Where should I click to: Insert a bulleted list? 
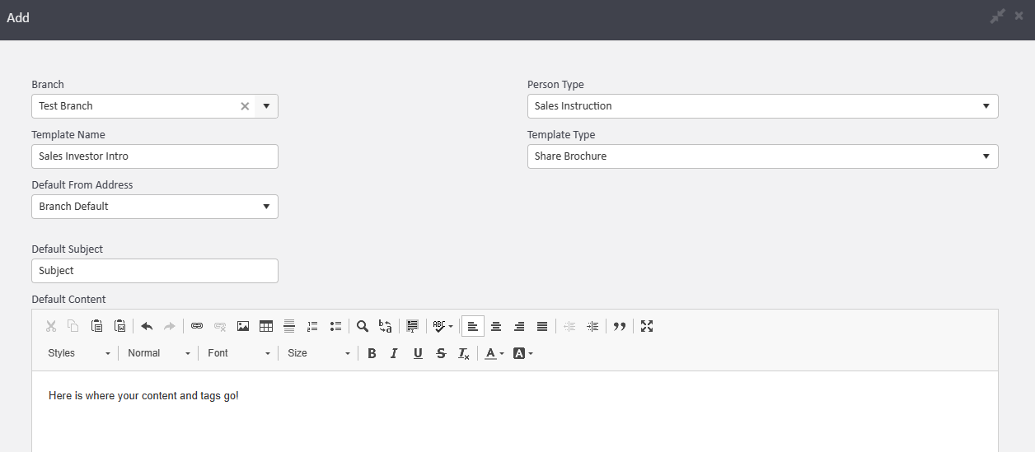(335, 326)
